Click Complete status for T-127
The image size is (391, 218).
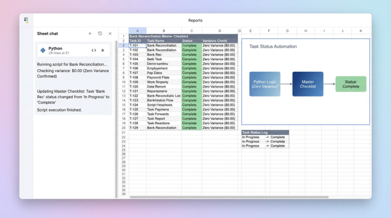click(x=192, y=118)
